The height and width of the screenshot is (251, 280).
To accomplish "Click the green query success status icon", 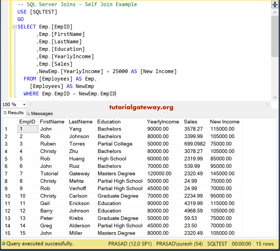I will click(3, 243).
